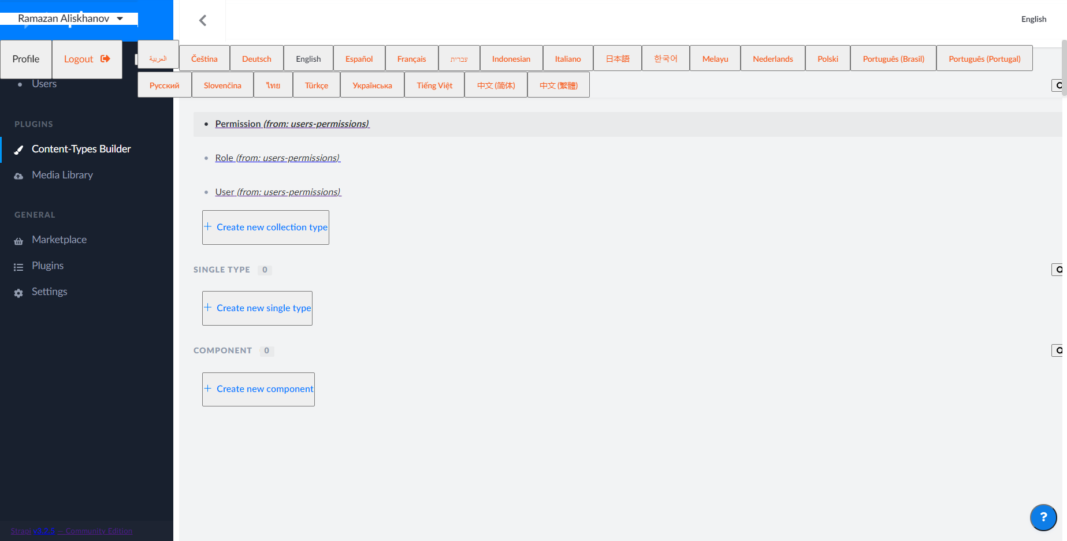
Task: Click the Settings gear icon
Action: click(x=18, y=293)
